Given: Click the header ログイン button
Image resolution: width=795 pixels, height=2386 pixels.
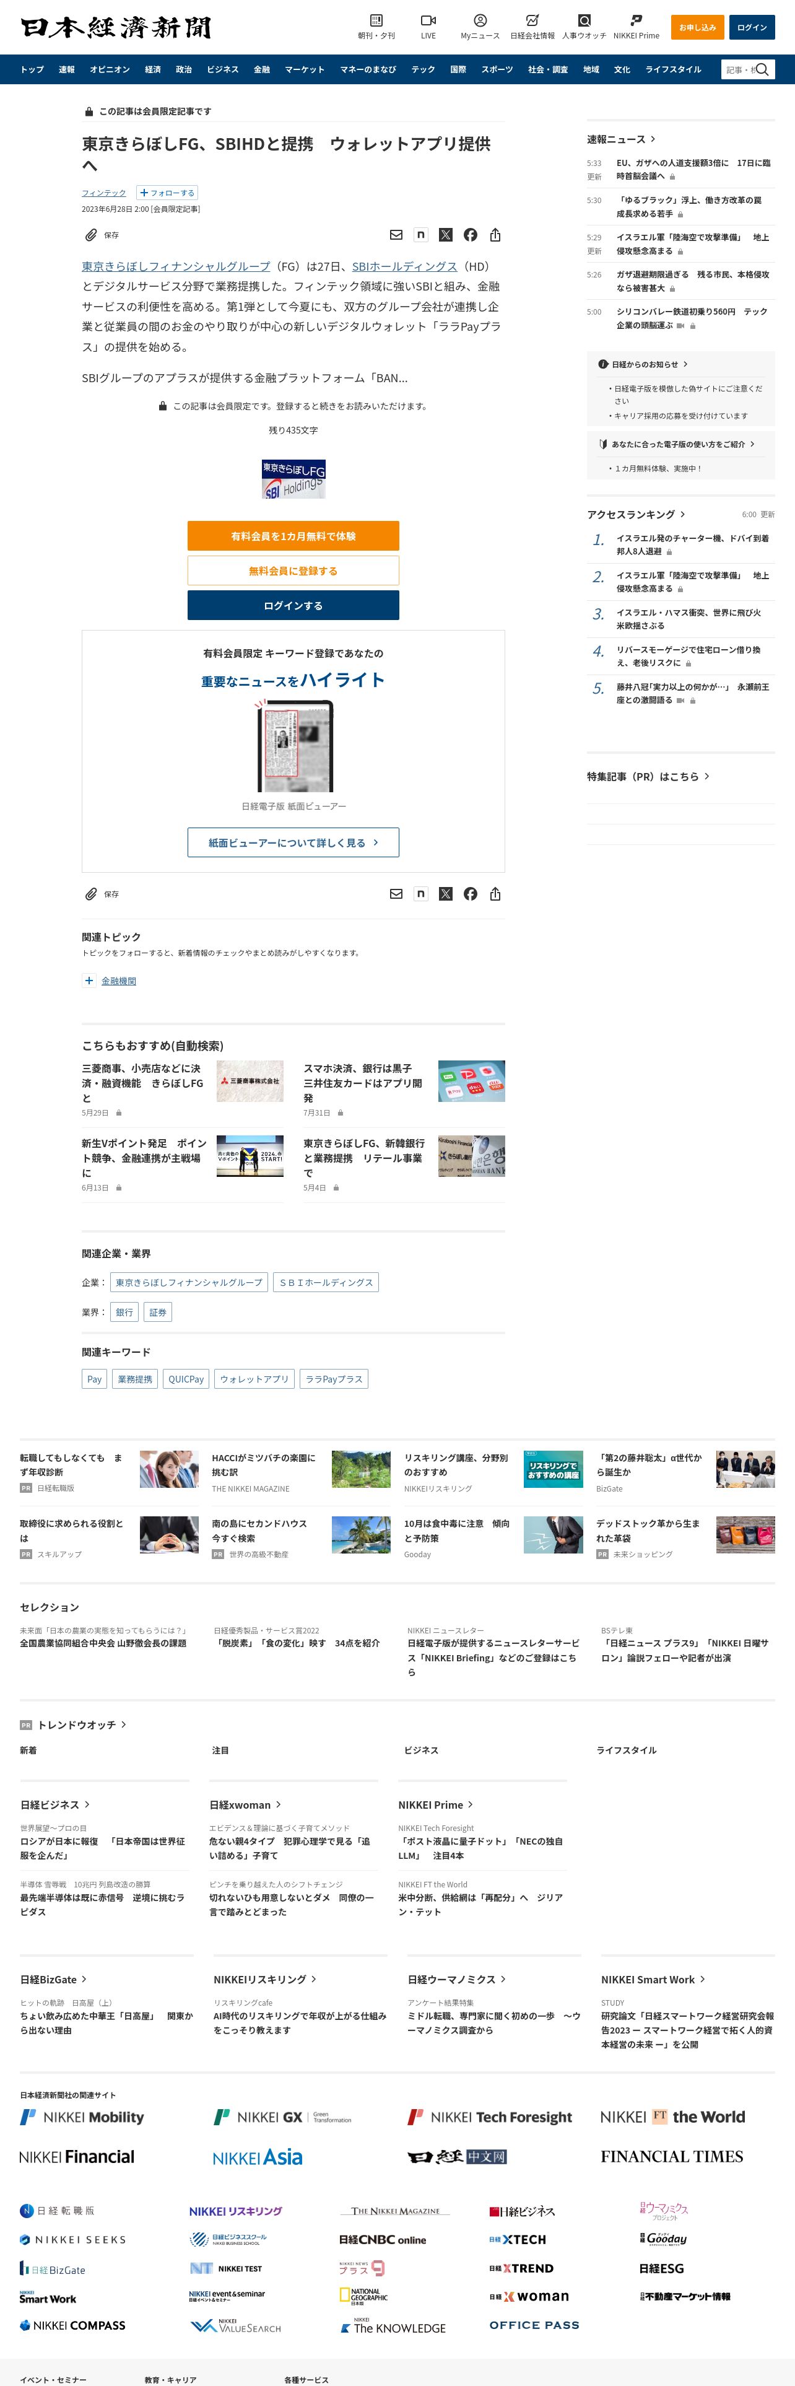Looking at the screenshot, I should pos(752,28).
